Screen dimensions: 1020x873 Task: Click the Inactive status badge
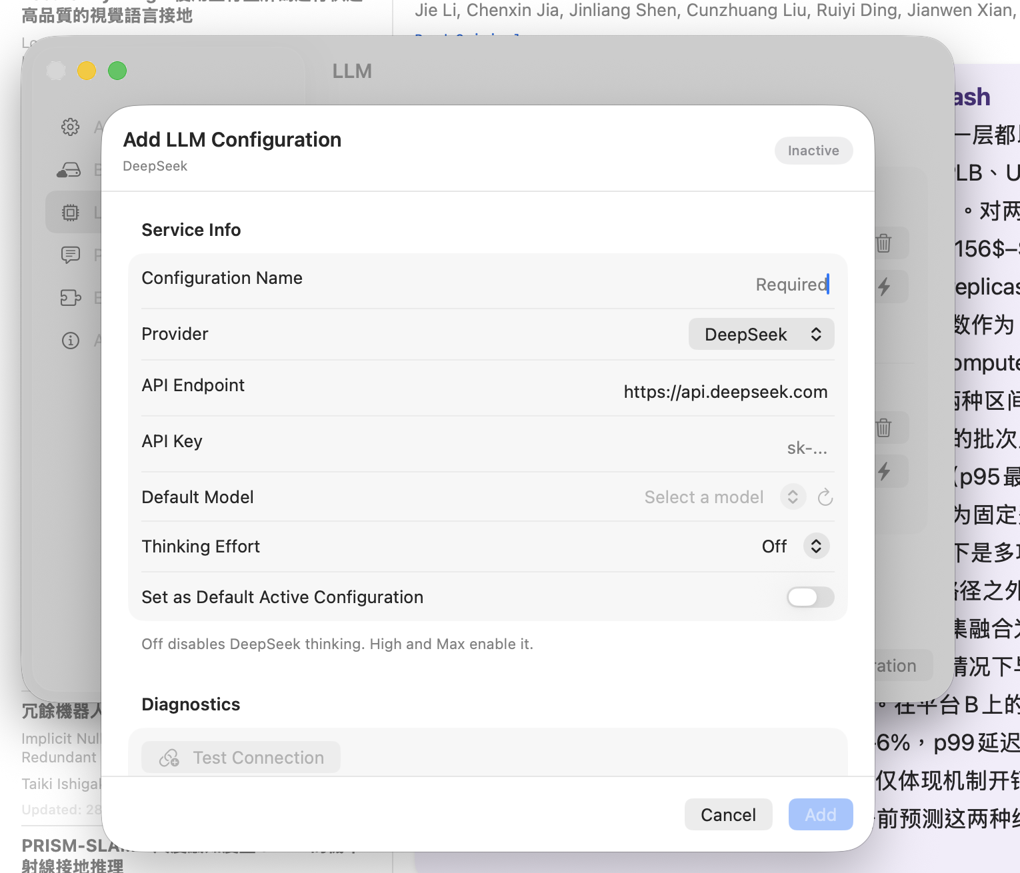pos(813,151)
